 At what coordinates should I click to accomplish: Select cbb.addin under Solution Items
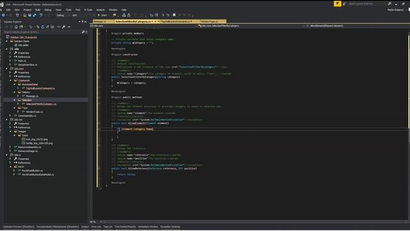(x=23, y=45)
